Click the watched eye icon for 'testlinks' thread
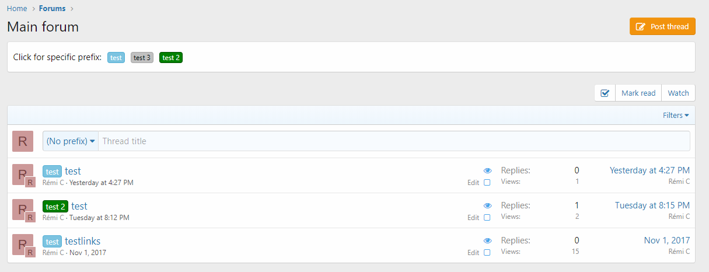 coord(488,240)
